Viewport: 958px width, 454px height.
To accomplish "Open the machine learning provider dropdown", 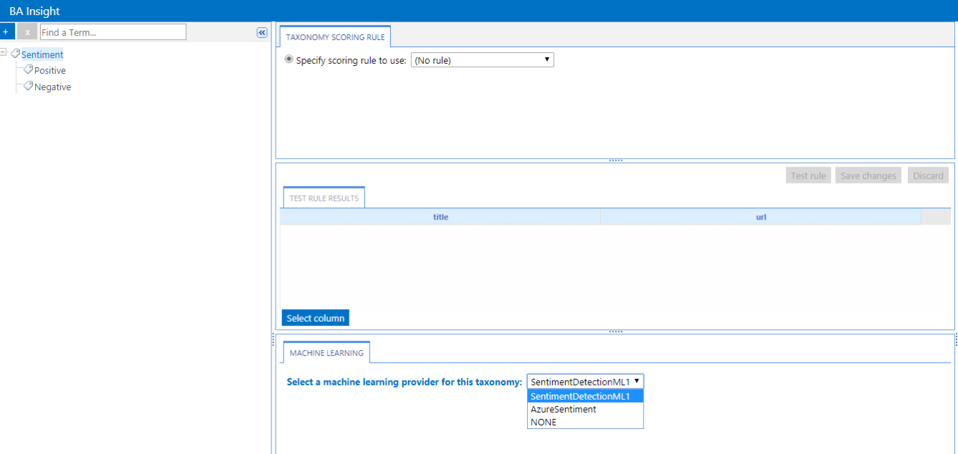I will (x=585, y=382).
